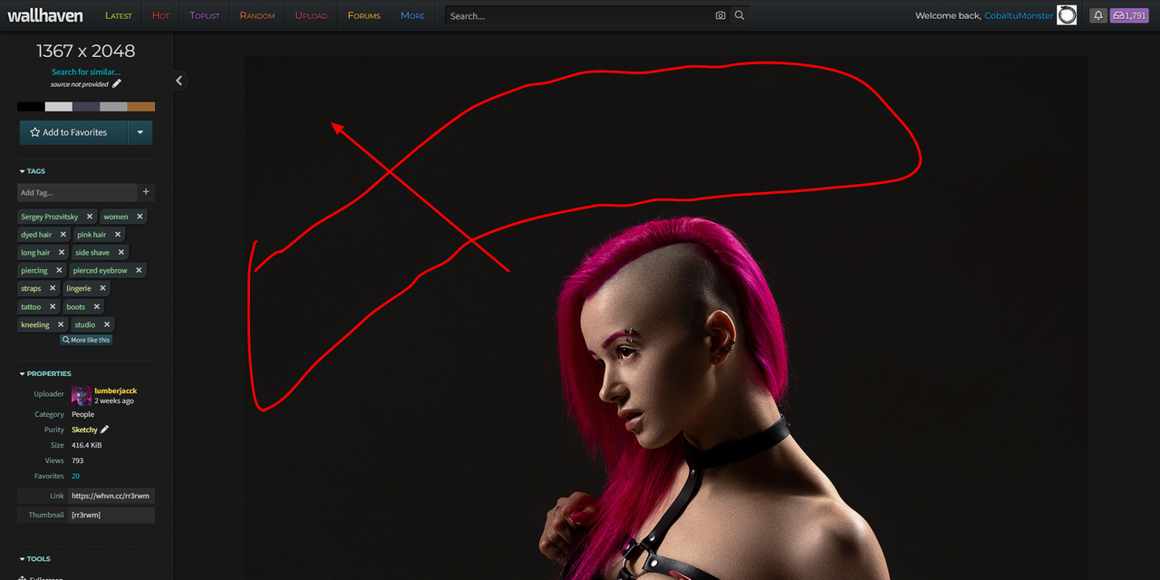Image resolution: width=1160 pixels, height=580 pixels.
Task: Collapse the Tools section
Action: point(34,559)
